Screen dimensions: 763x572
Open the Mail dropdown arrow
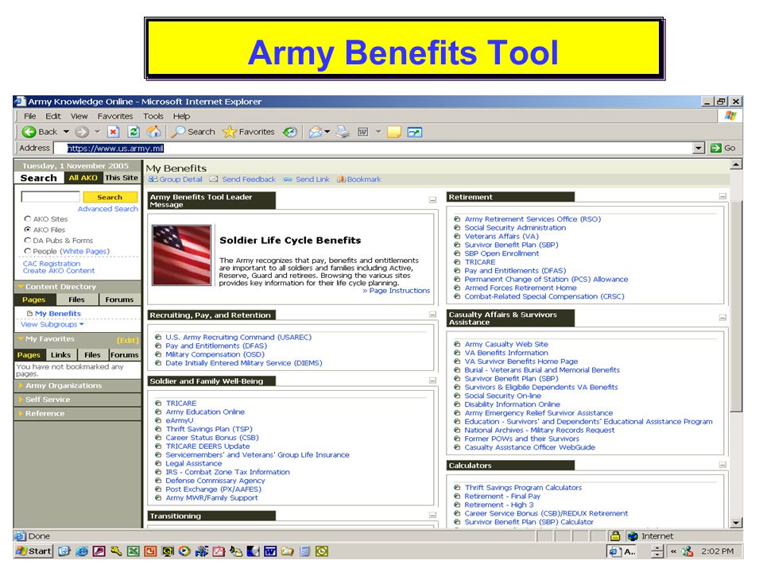[x=327, y=132]
